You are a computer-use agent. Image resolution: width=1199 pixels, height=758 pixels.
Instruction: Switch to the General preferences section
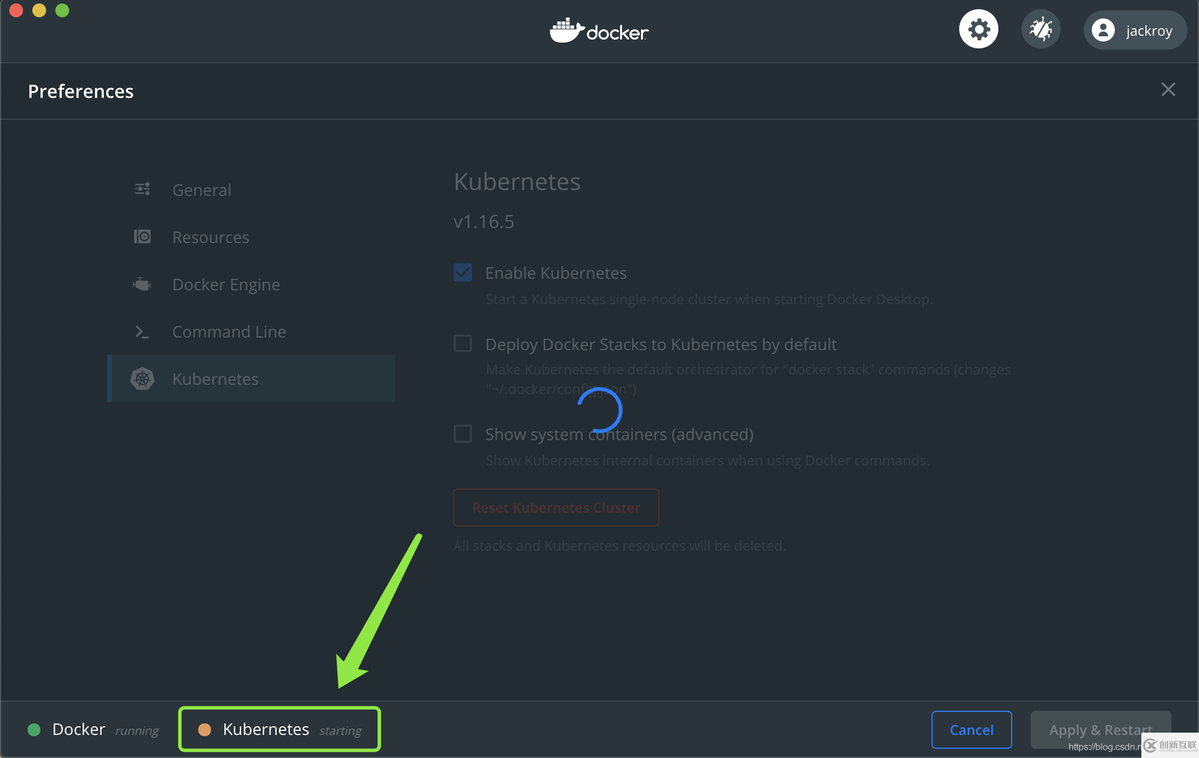201,189
